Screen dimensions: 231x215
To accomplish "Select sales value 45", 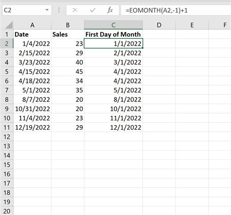I will tap(68, 72).
